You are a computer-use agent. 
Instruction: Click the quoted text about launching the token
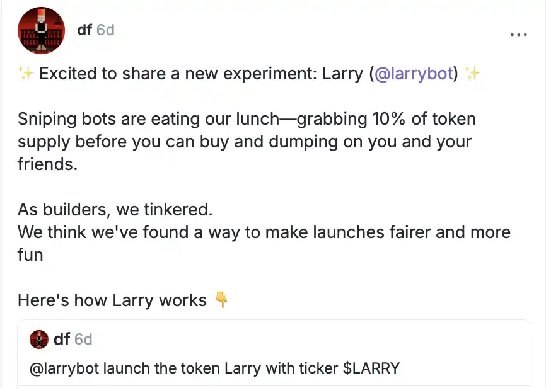tap(208, 368)
